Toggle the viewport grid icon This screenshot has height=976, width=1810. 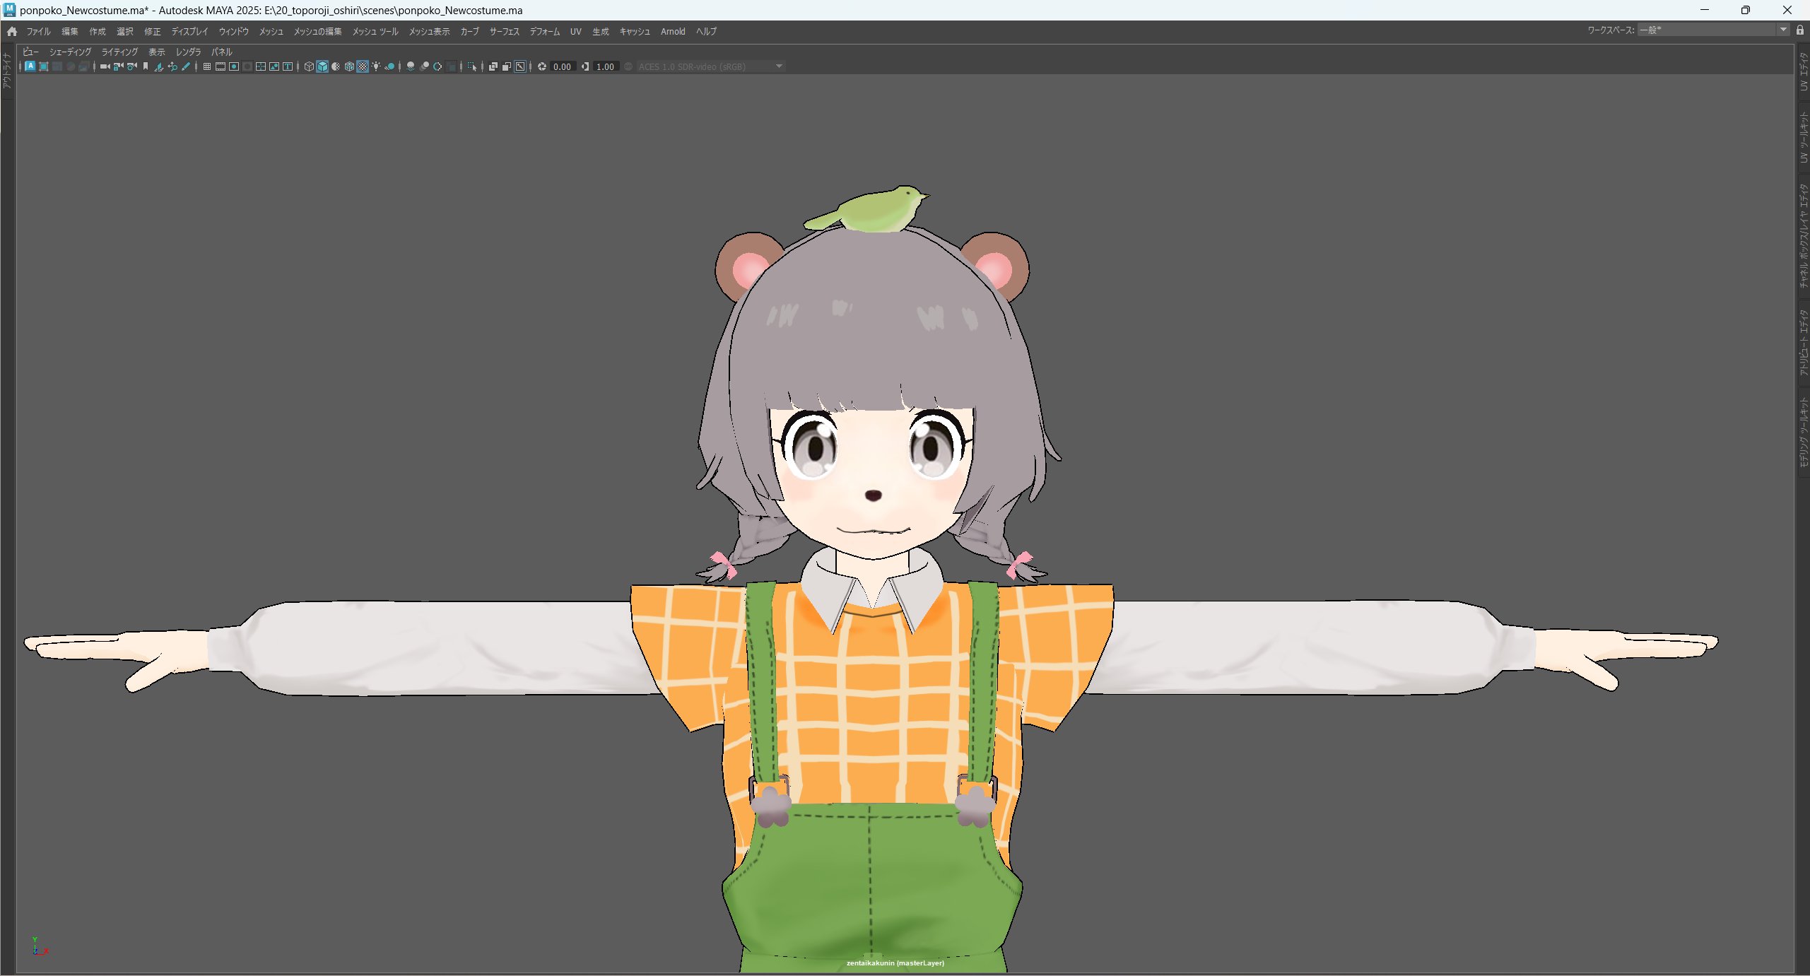click(207, 66)
